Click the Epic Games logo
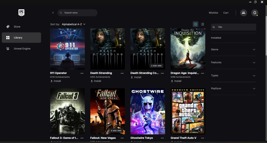This screenshot has width=267, height=143. coord(21,13)
